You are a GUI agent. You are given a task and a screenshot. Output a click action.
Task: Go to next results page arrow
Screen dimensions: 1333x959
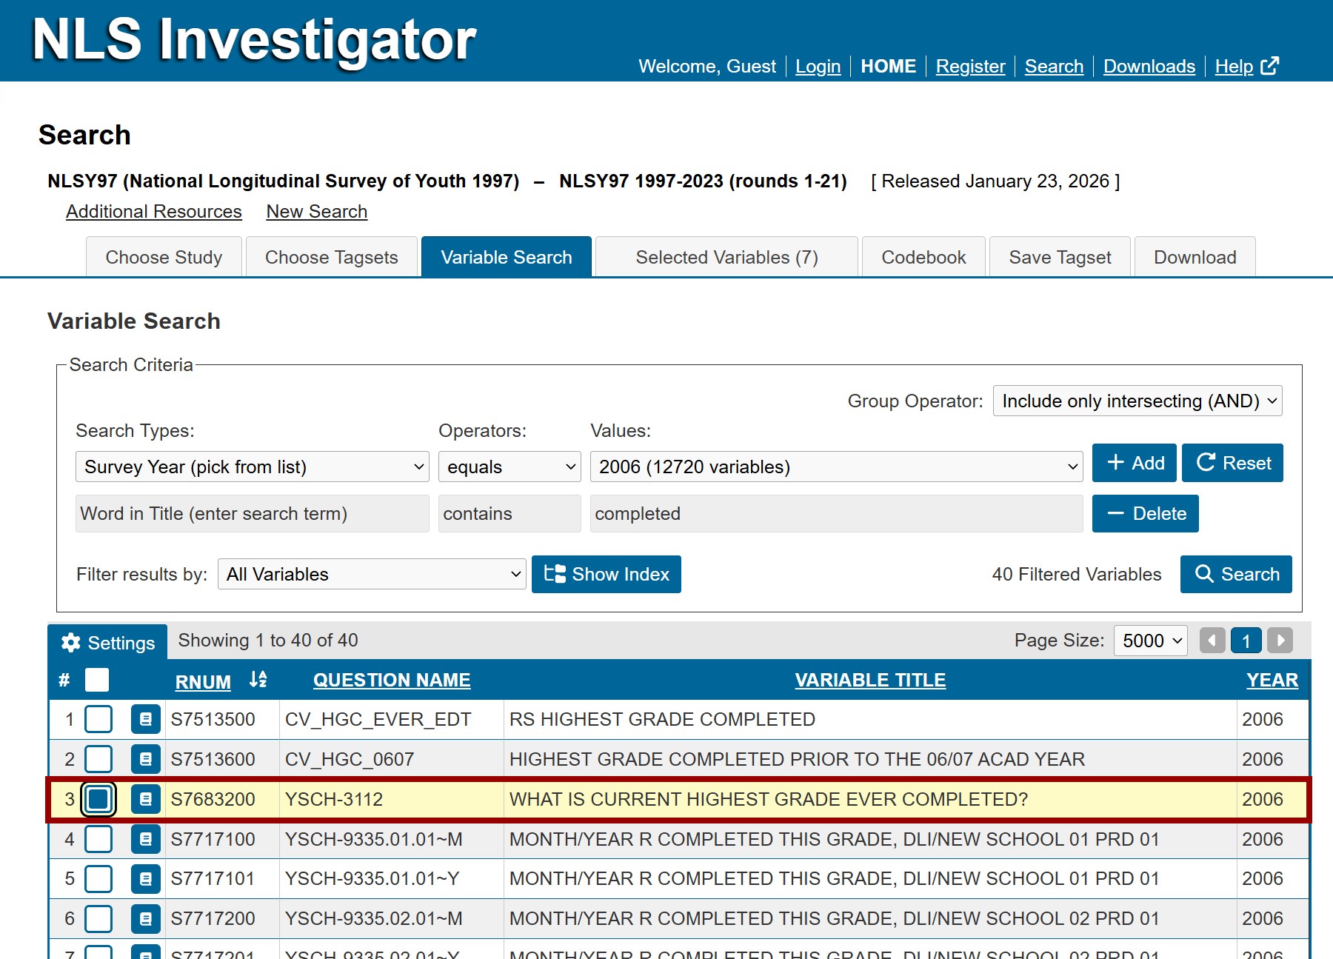point(1280,641)
